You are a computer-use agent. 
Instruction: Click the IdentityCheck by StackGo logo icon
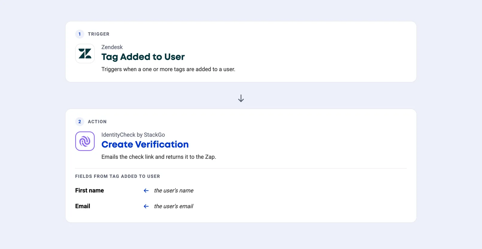[85, 141]
